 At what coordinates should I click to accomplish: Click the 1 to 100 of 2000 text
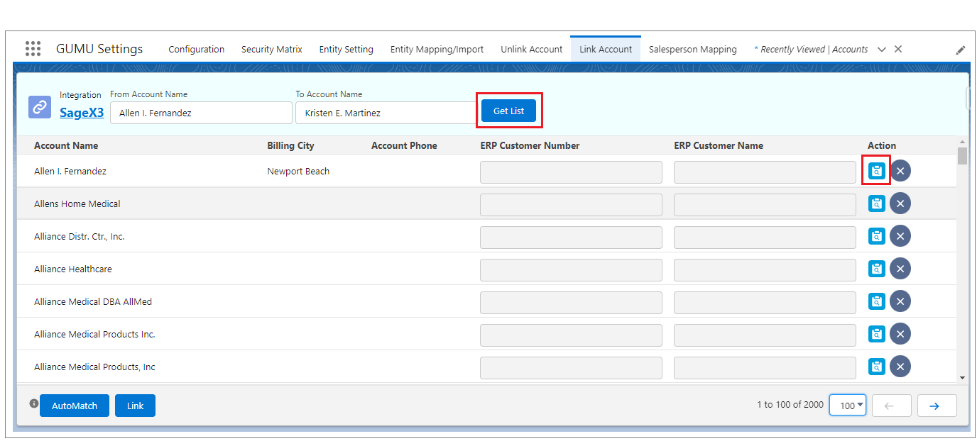[790, 405]
